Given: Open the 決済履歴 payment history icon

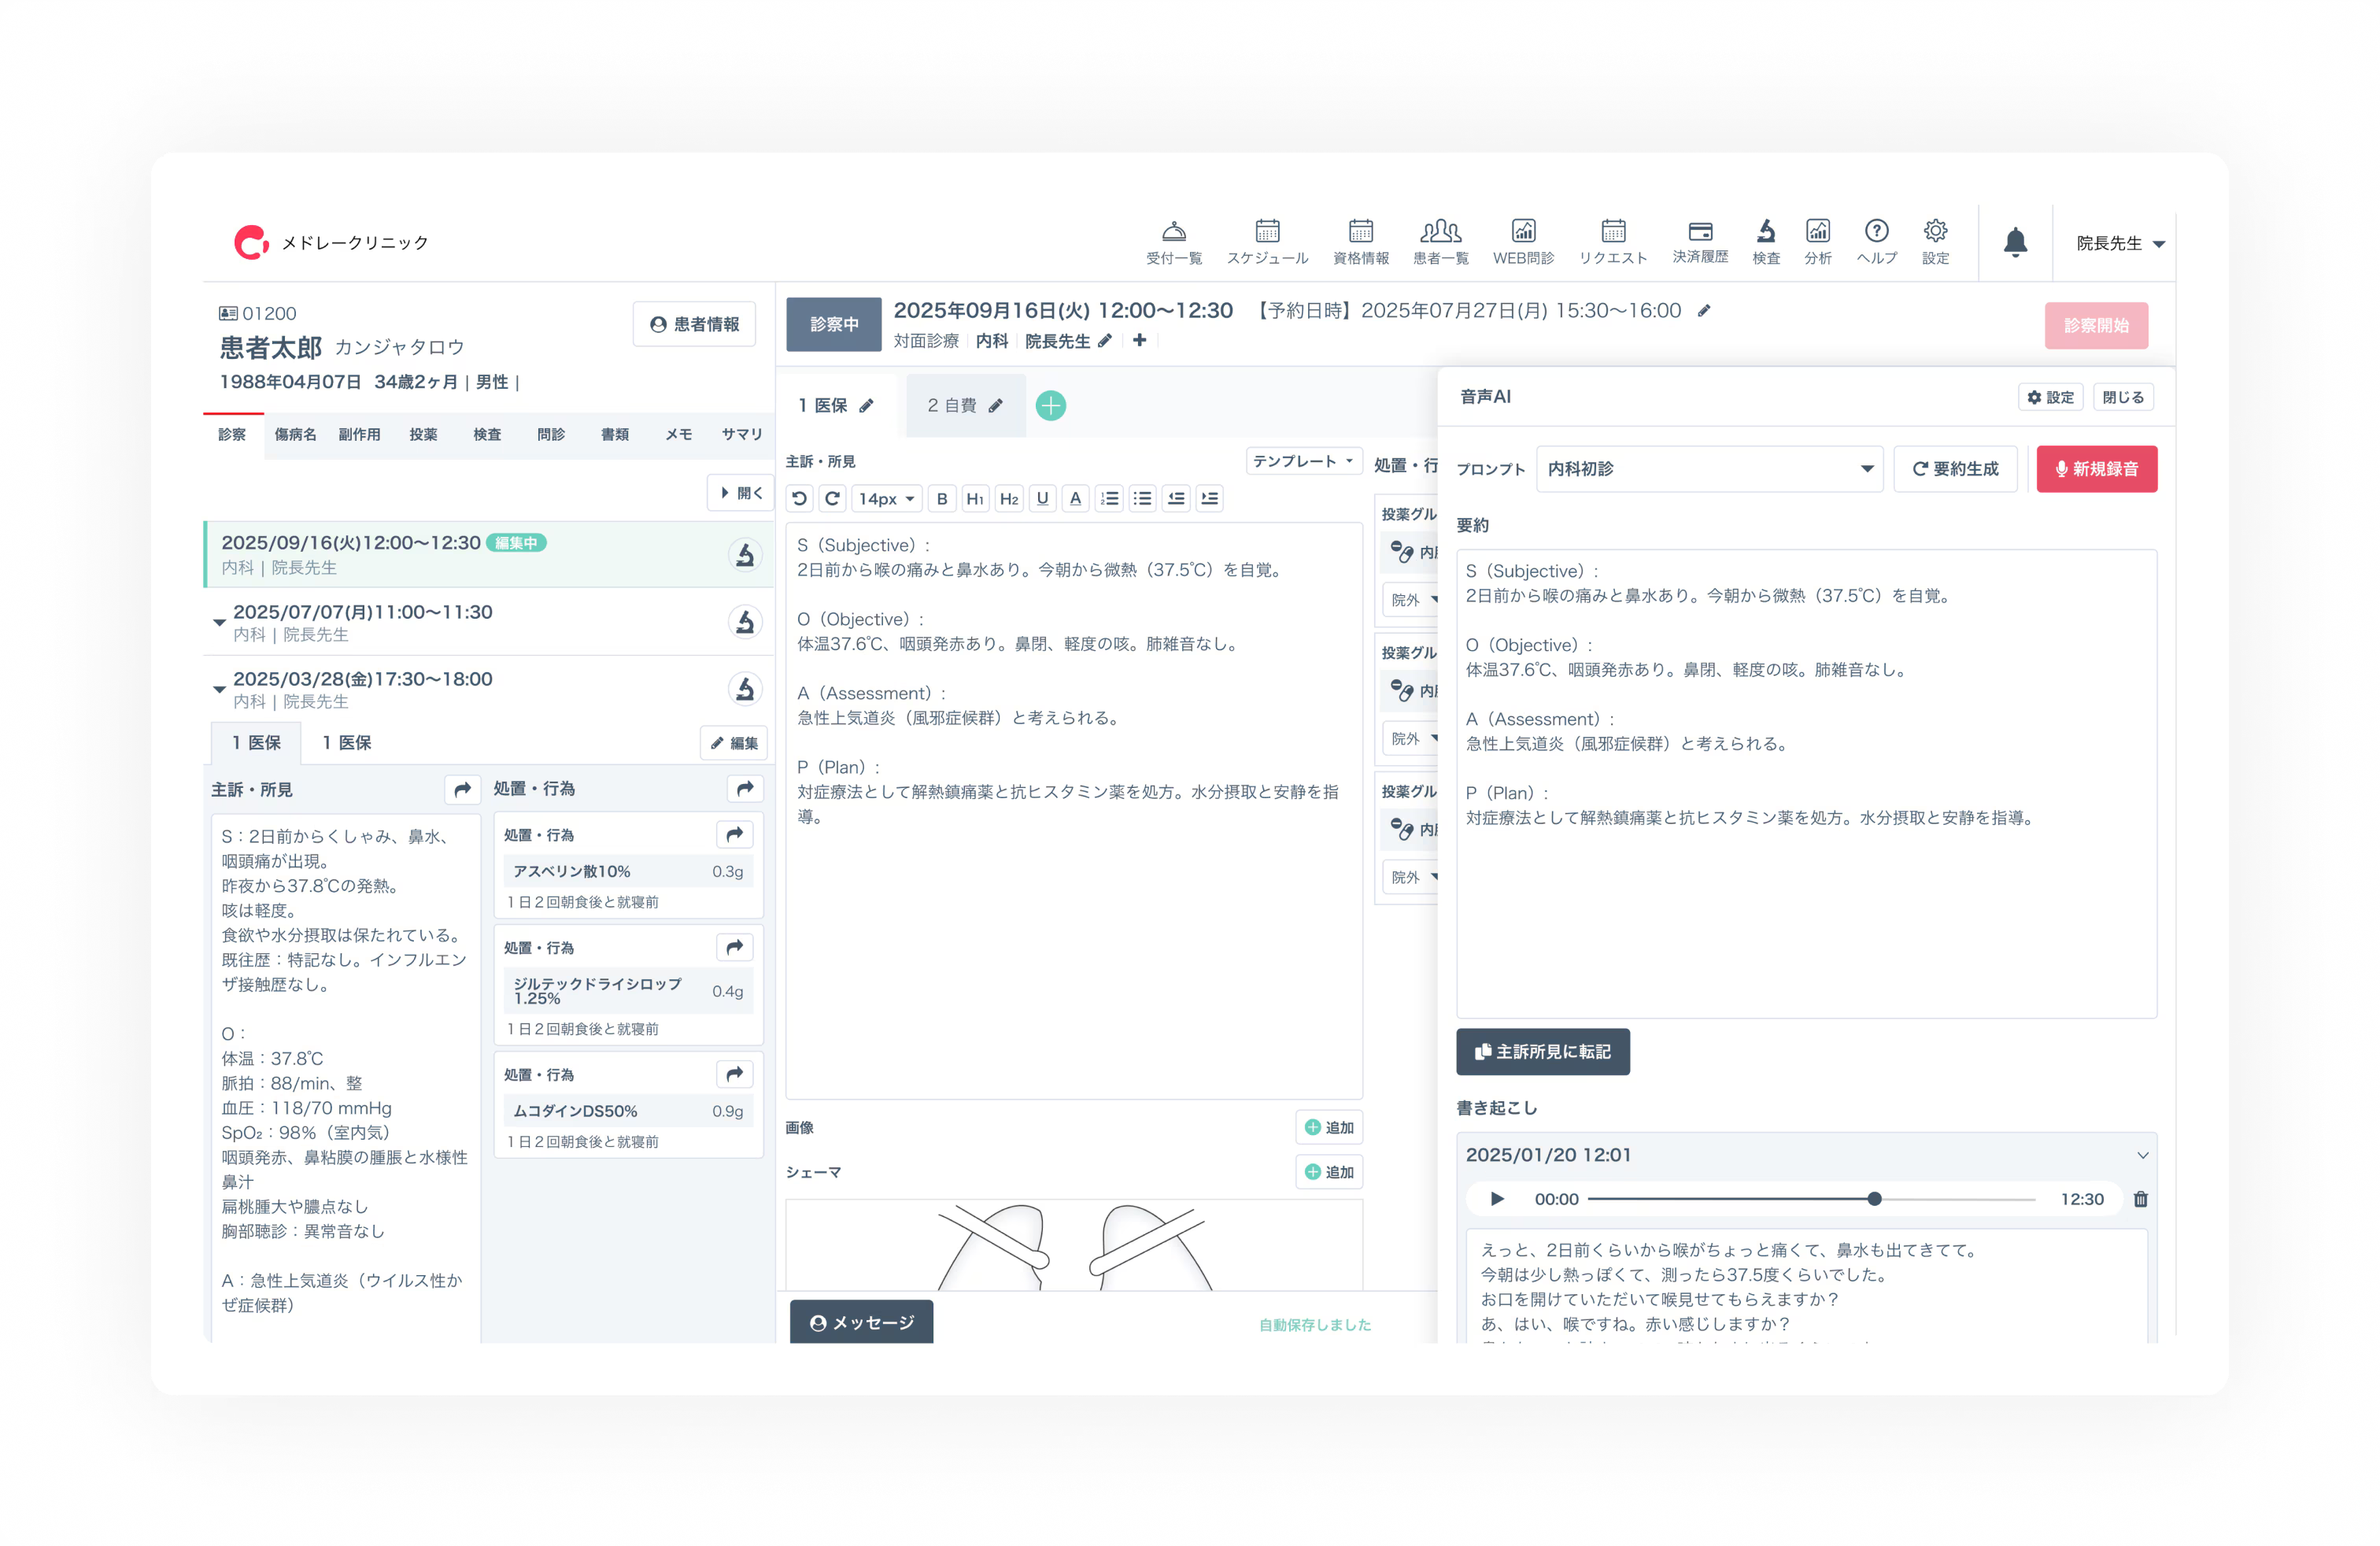Looking at the screenshot, I should (1700, 240).
